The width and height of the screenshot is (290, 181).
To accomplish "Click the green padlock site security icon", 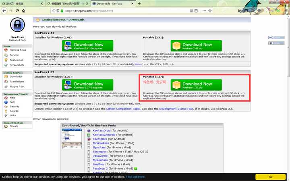I will tap(62, 11).
